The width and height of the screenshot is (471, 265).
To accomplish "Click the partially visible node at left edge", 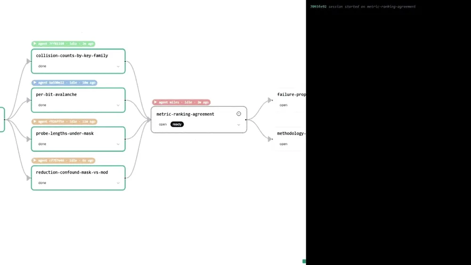I will (2, 120).
